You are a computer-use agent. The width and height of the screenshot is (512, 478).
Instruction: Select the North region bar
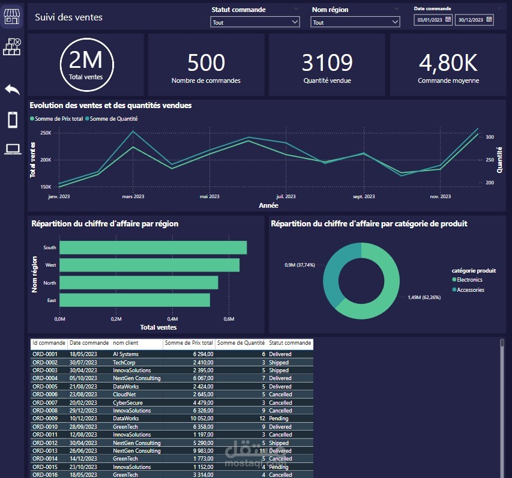(x=139, y=283)
